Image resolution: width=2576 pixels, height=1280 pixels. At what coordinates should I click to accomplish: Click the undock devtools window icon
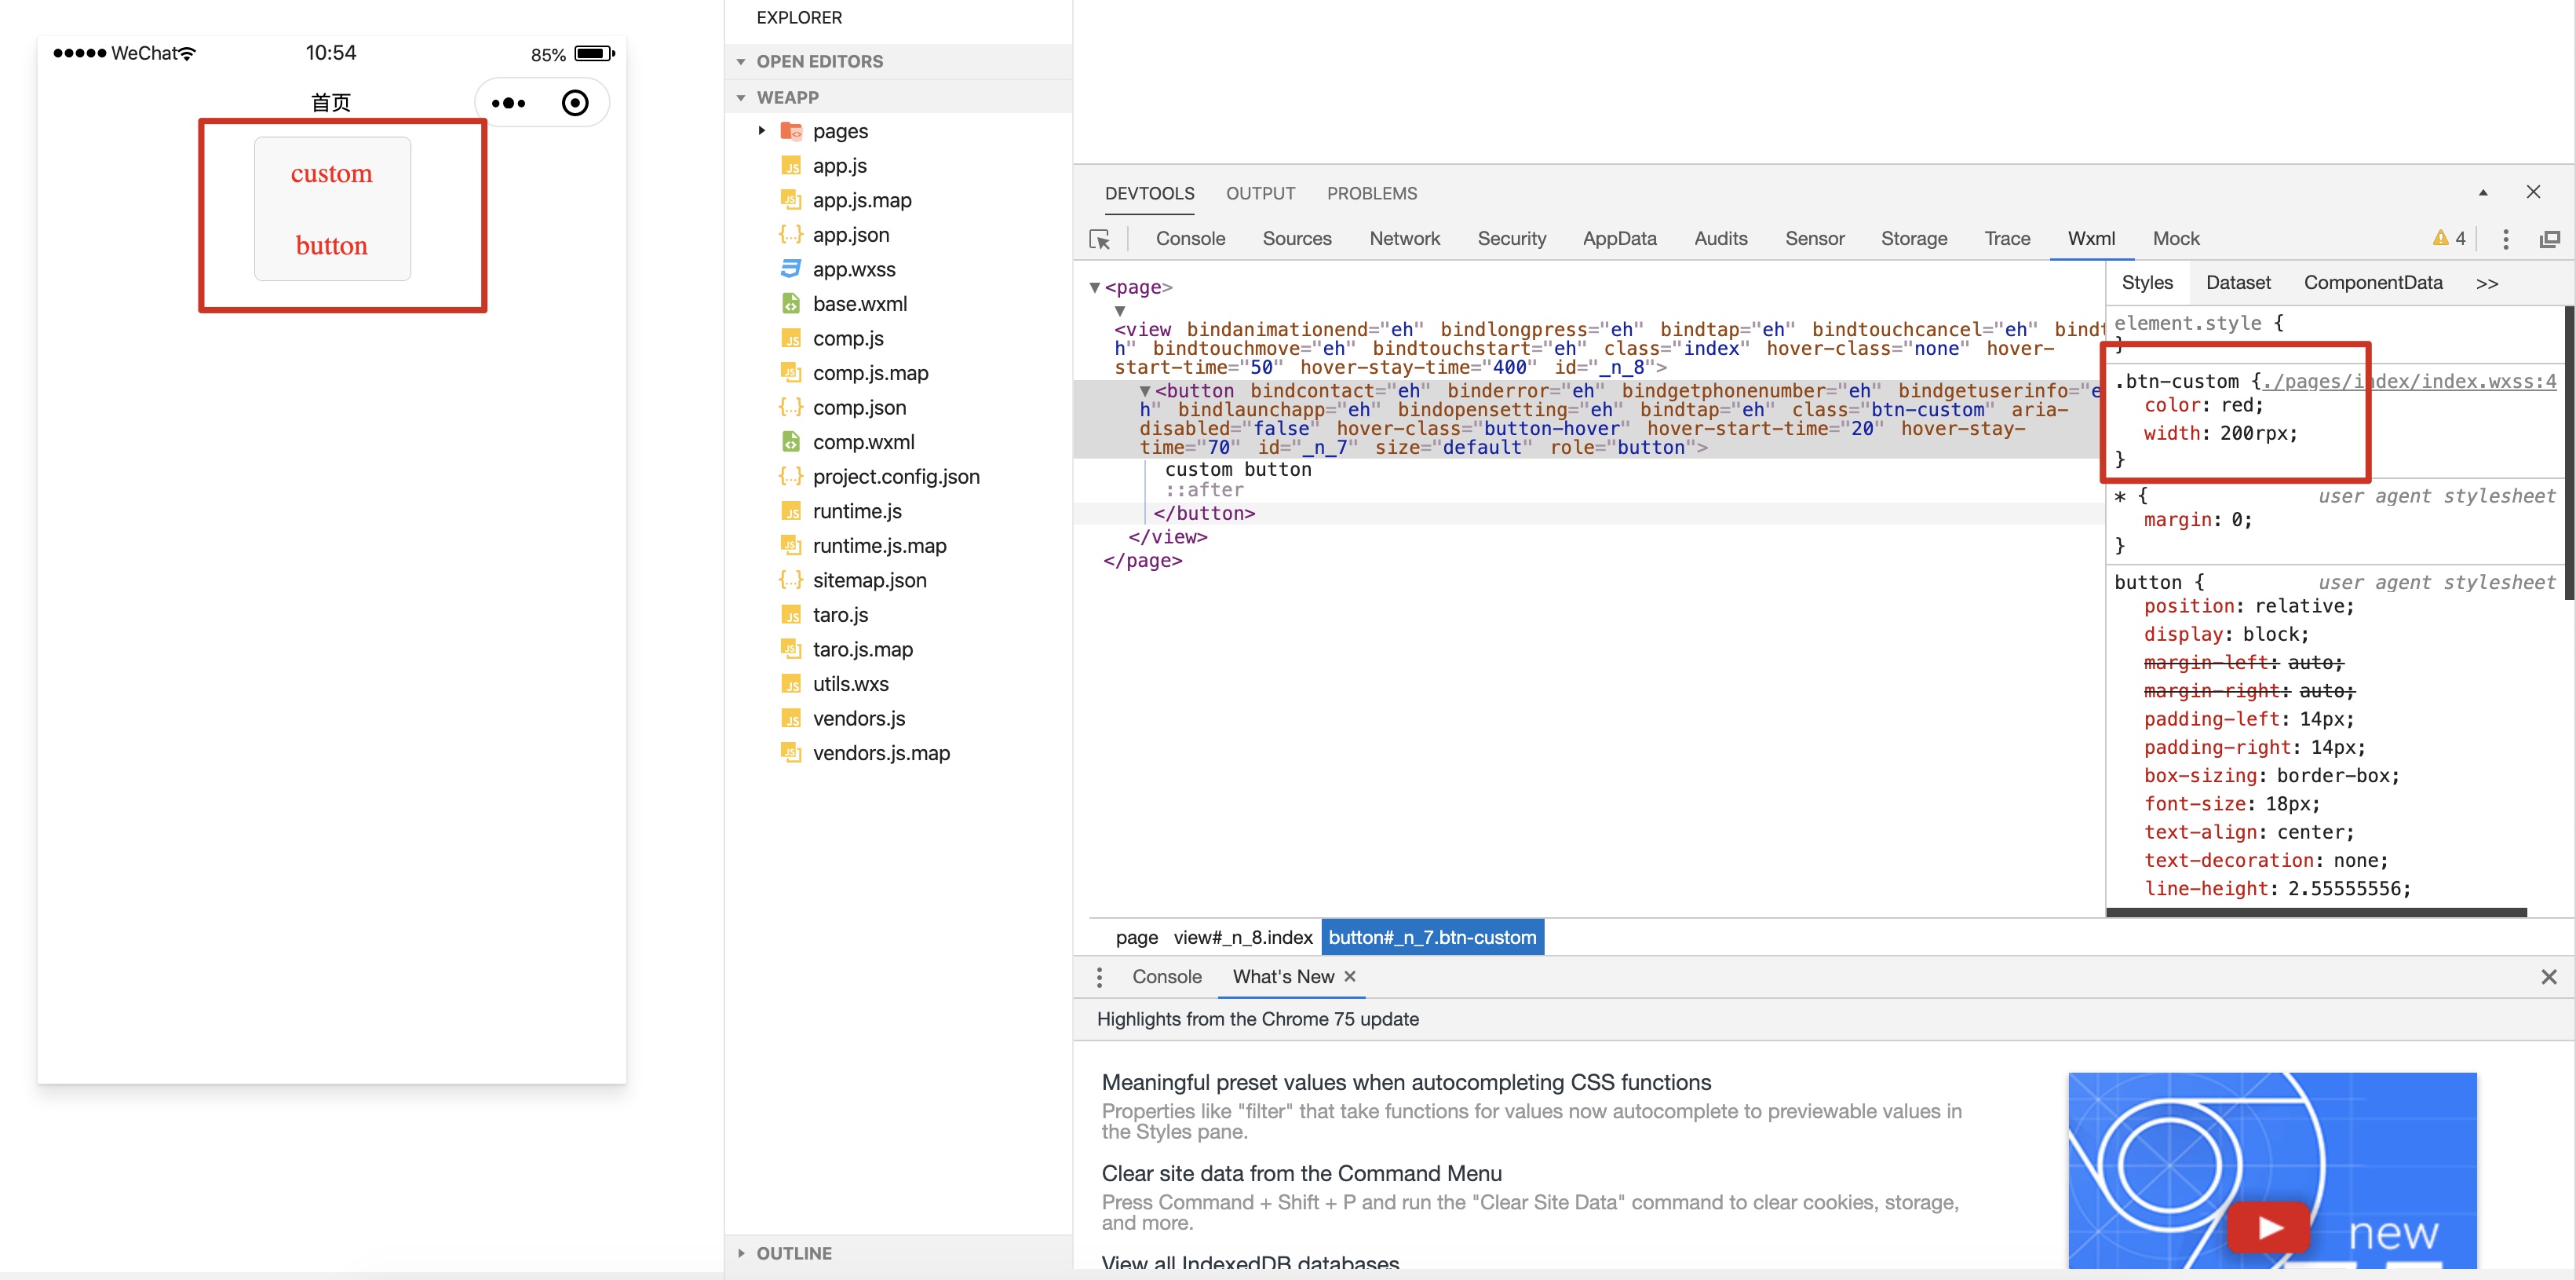pos(2549,238)
